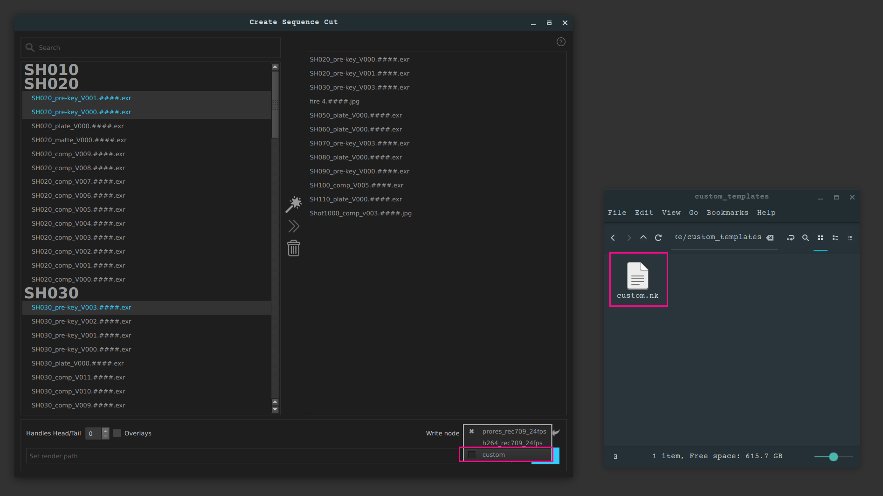The width and height of the screenshot is (883, 496).
Task: Open the View menu in file manager
Action: (x=671, y=213)
